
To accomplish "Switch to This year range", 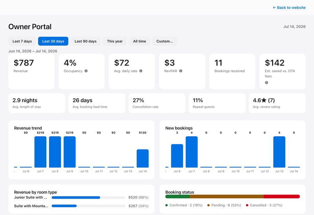I will coord(115,41).
